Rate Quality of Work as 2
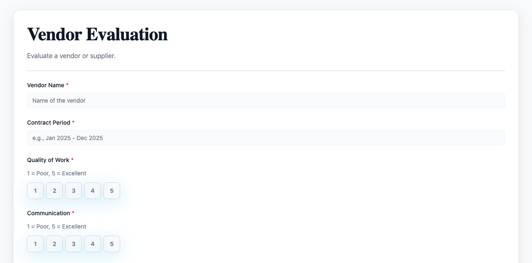This screenshot has height=263, width=532. coord(54,191)
